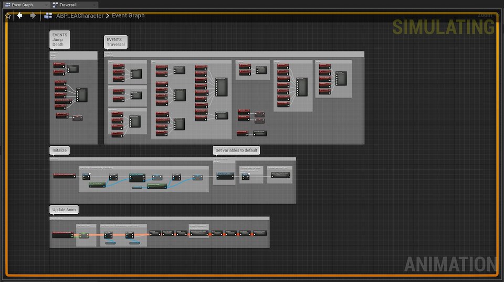The image size is (504, 282).
Task: Click the blueprint graph icon beside ABP_EACharacter
Action: (48, 15)
